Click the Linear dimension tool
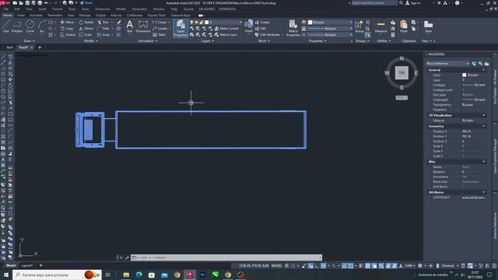The image size is (498, 280). [160, 23]
